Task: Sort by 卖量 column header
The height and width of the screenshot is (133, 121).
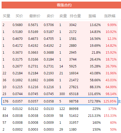Action: coord(63,16)
